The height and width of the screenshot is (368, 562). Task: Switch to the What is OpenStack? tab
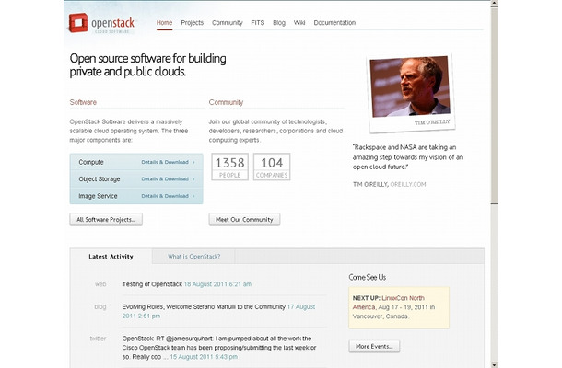(x=193, y=257)
